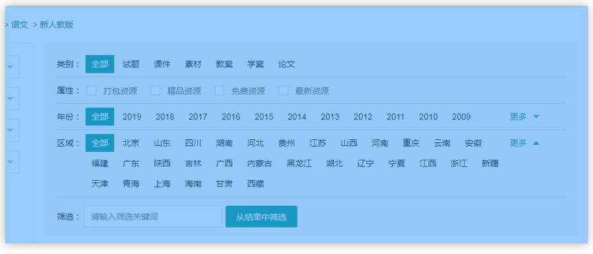Expand 更多 in the 年份 row

pyautogui.click(x=524, y=117)
